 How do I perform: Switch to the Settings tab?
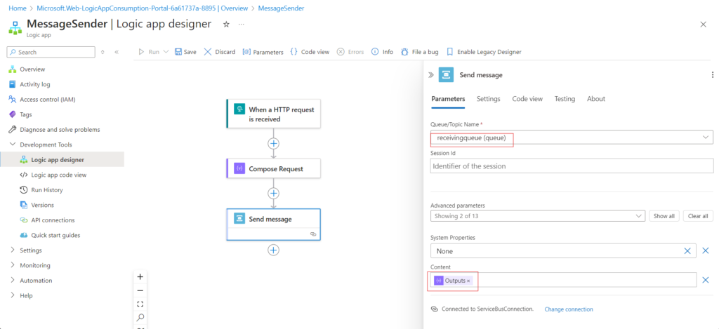pyautogui.click(x=489, y=98)
